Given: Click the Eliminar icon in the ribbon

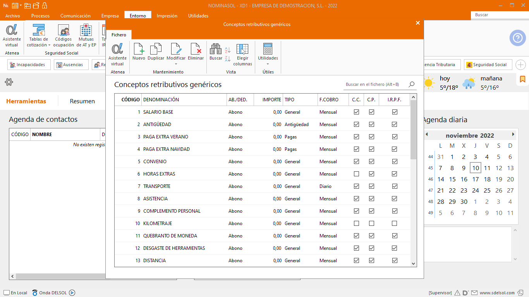Looking at the screenshot, I should pos(196,52).
